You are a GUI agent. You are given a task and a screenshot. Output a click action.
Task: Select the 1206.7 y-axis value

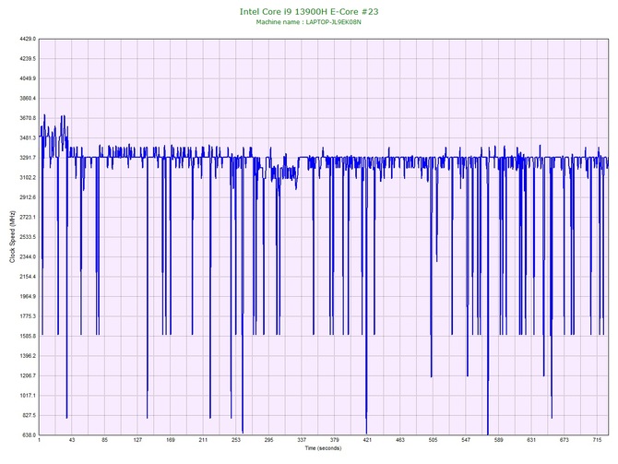28,375
